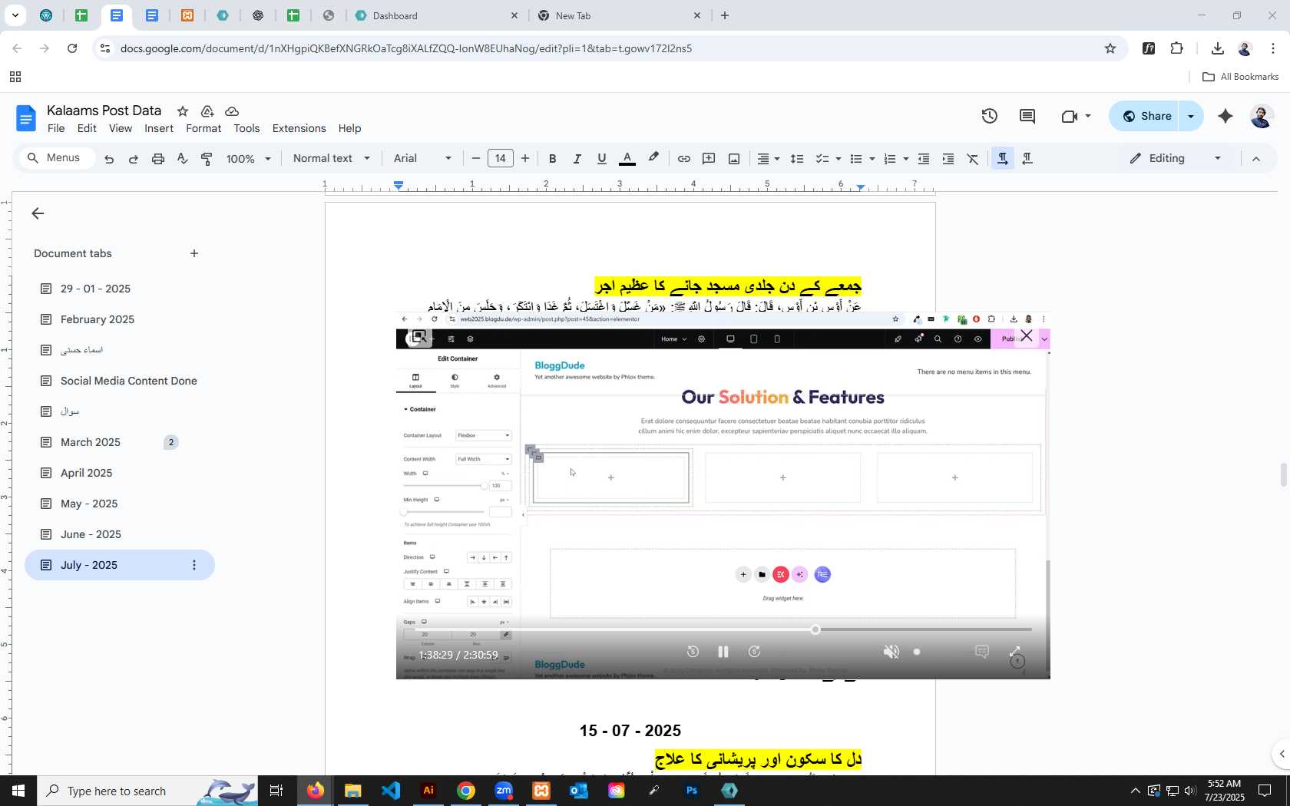
Task: Open the Format menu
Action: [203, 128]
